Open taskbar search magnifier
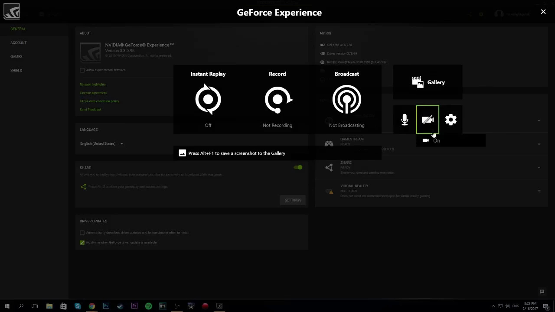 (21, 306)
